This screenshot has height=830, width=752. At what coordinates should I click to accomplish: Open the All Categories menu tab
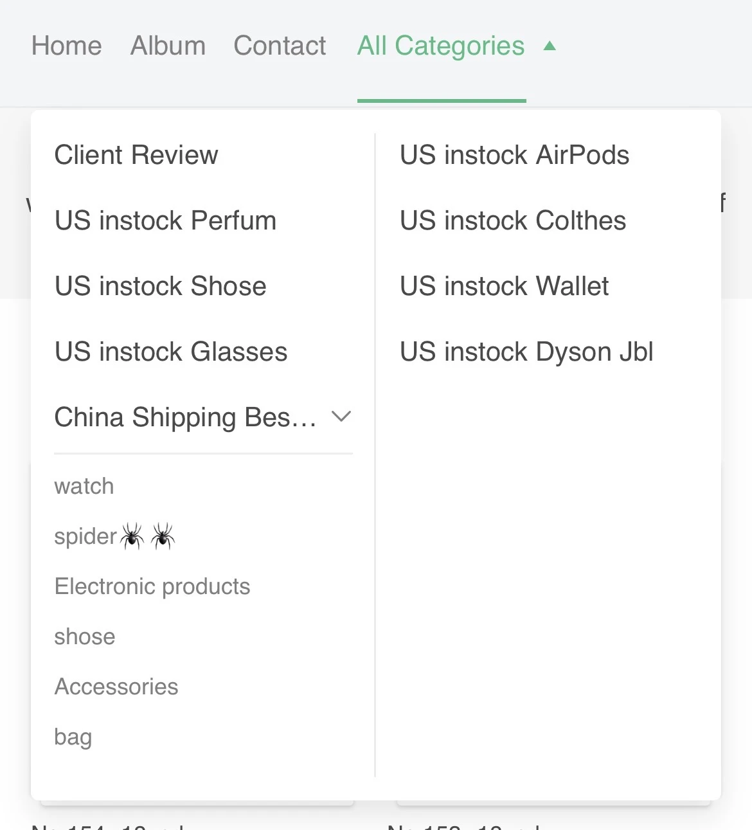click(x=441, y=46)
